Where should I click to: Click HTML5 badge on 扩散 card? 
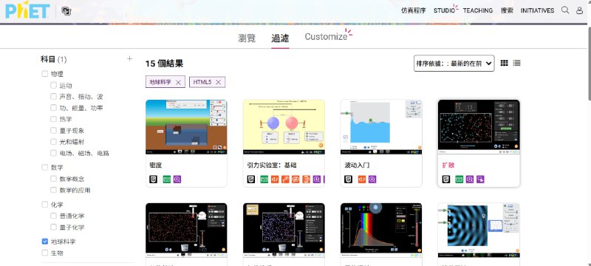446,180
